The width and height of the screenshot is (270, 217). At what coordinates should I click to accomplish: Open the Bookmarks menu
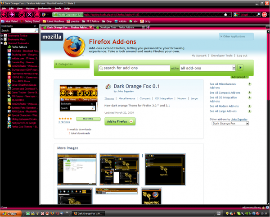[x=45, y=9]
